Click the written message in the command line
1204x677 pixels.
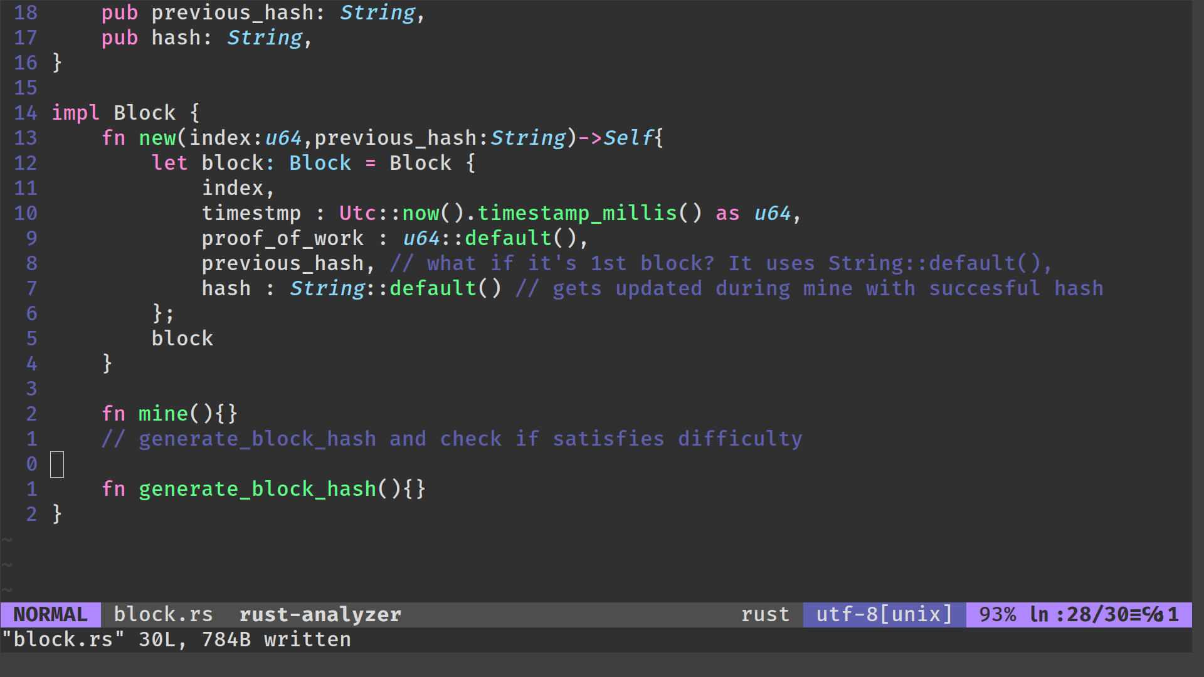[307, 639]
